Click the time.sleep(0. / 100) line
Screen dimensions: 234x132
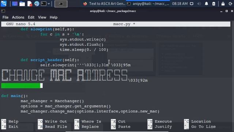pos(84,50)
